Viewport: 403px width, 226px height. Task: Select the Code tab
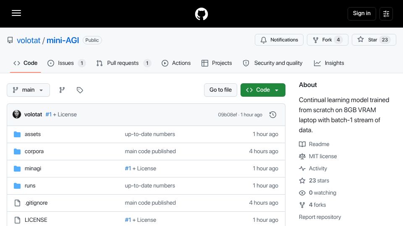pyautogui.click(x=26, y=63)
